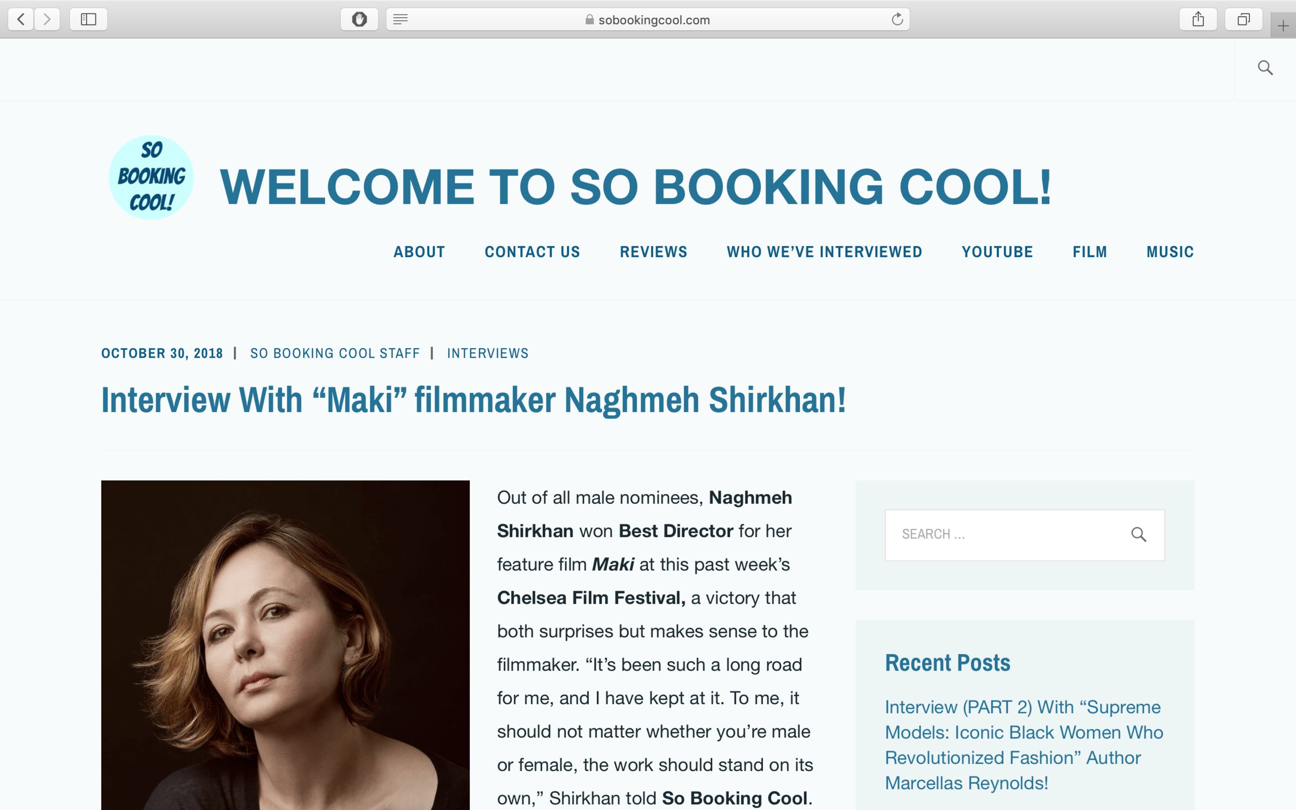Go back with Safari's back arrow
1296x810 pixels.
point(21,20)
